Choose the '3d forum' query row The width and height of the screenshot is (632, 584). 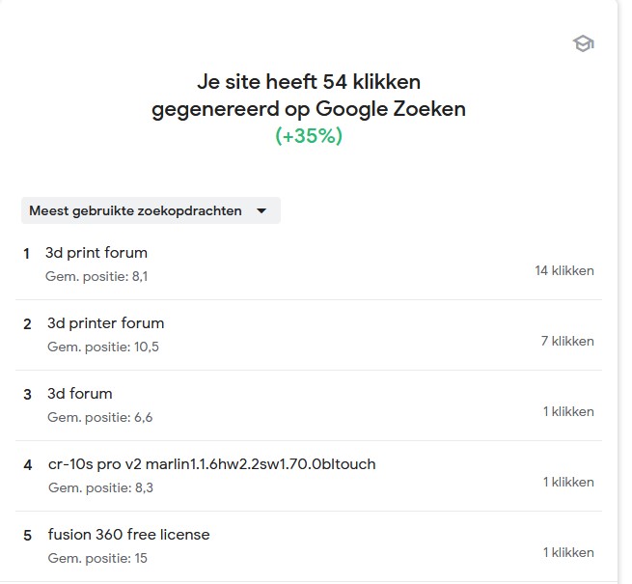pos(80,394)
